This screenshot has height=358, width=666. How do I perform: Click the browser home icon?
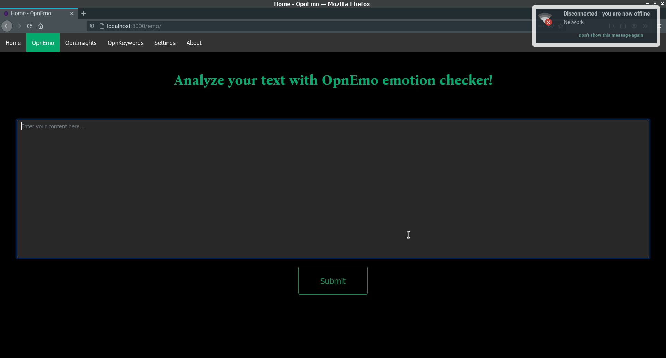[41, 26]
